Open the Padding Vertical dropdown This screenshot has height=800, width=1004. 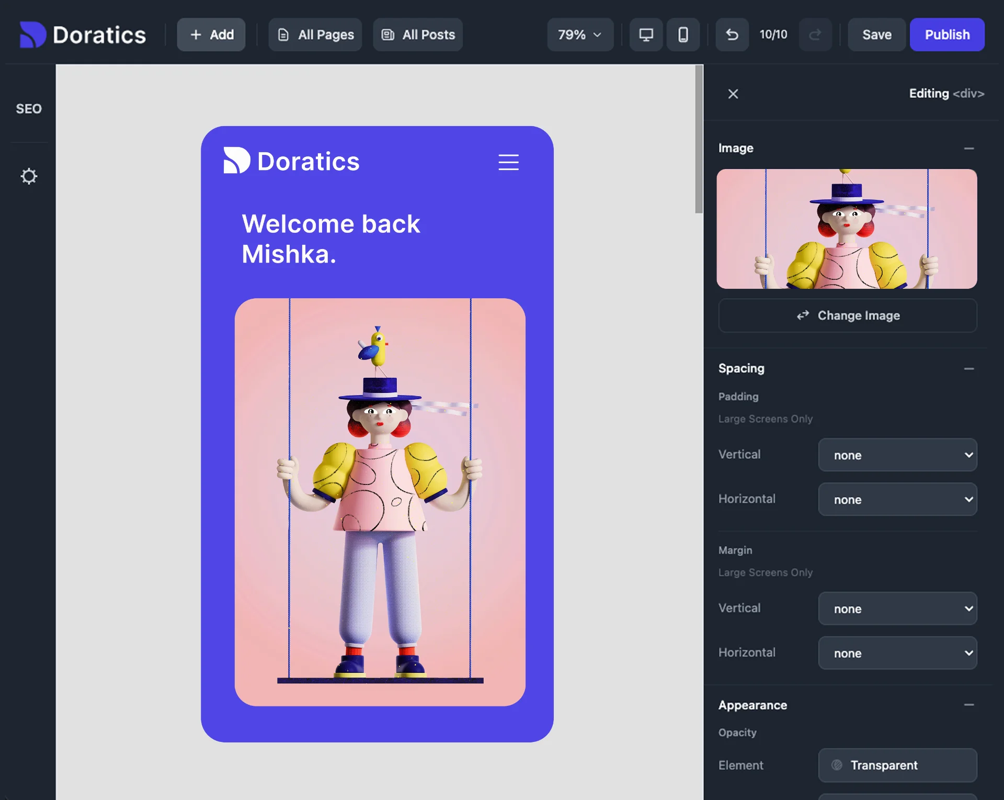click(897, 455)
